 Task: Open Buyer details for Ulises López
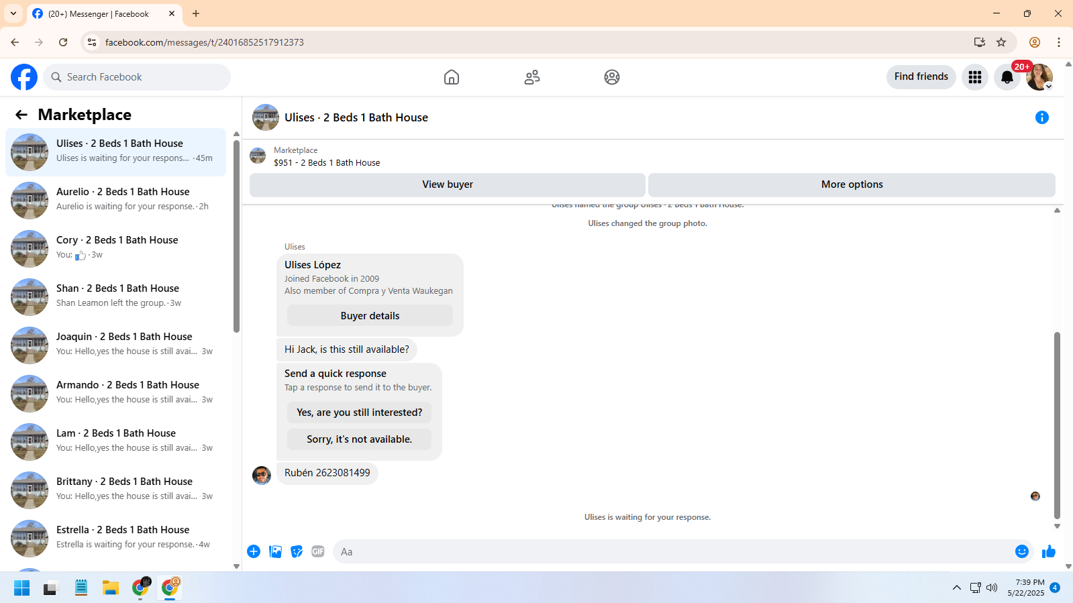pyautogui.click(x=370, y=316)
